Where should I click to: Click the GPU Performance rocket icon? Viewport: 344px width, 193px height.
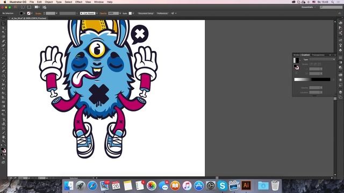tap(44, 7)
